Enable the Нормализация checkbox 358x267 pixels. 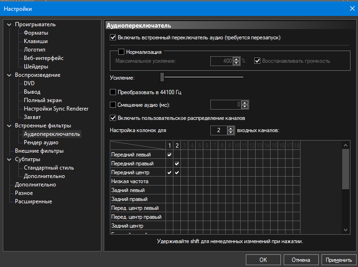(x=121, y=52)
